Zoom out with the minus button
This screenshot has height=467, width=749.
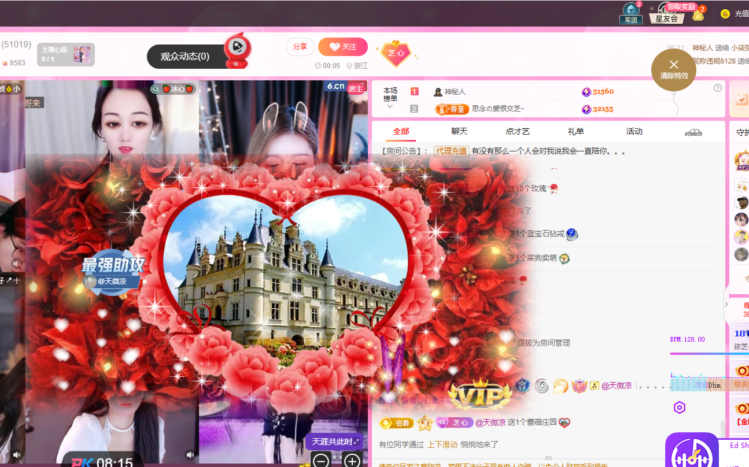322,460
